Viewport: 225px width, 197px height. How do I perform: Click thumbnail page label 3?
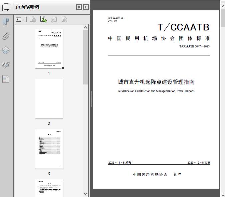tap(49, 174)
